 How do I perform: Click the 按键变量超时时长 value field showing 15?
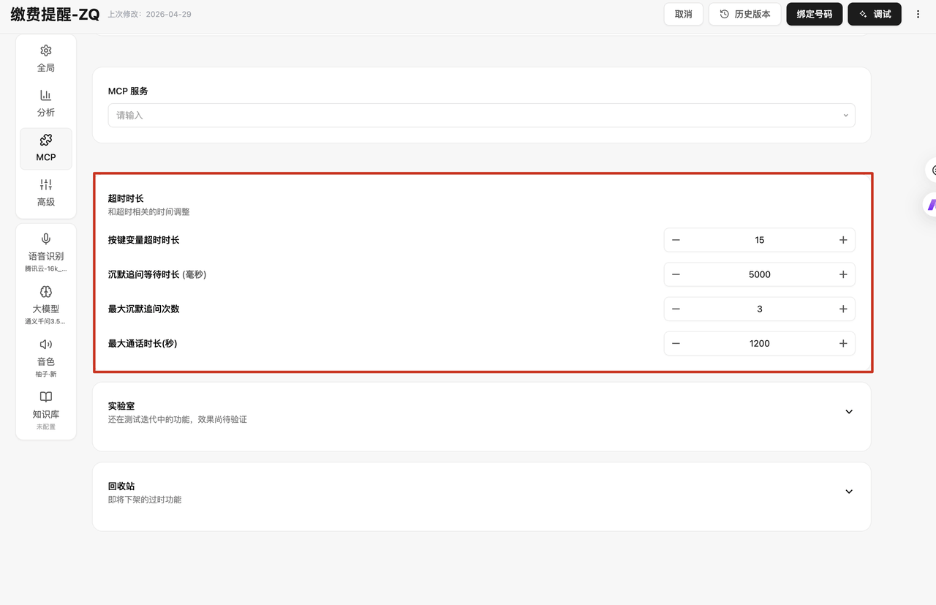tap(760, 240)
